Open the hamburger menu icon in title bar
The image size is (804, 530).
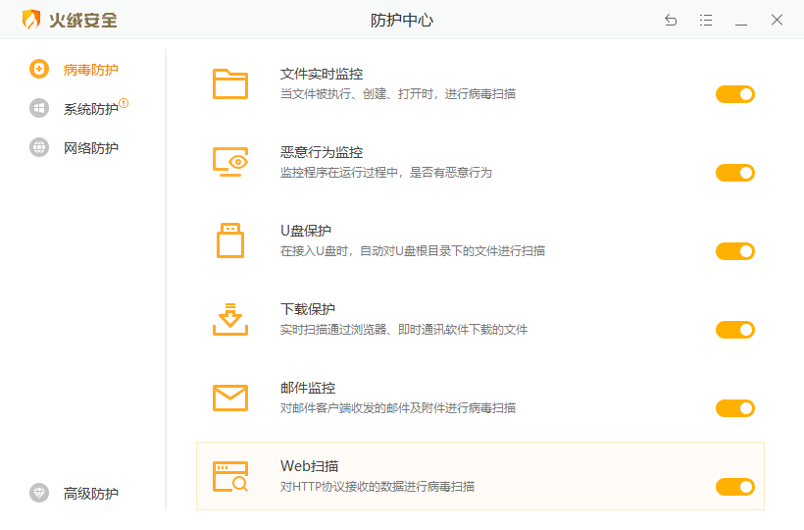[x=706, y=20]
